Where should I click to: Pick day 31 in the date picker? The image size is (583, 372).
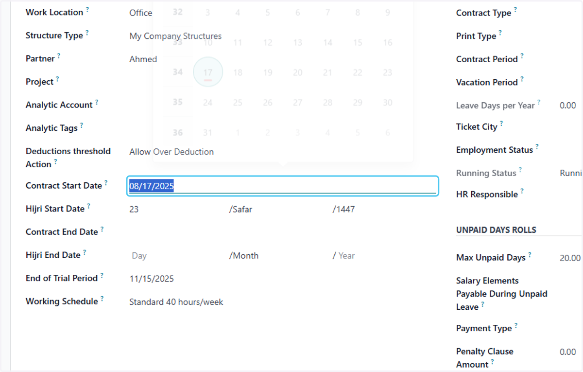(208, 132)
